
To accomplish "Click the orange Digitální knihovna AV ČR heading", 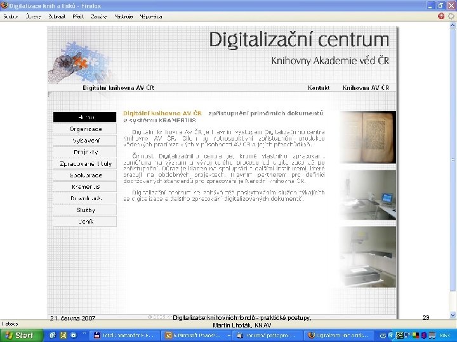I will 162,113.
